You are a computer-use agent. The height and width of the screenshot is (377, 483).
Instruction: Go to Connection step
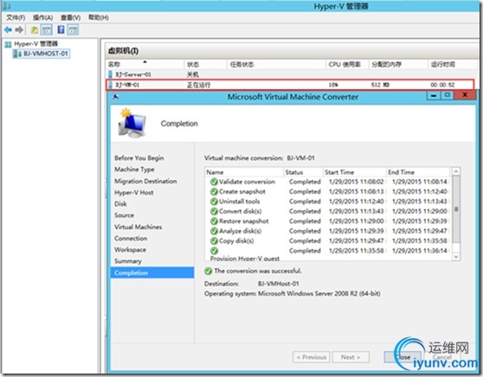tap(131, 238)
